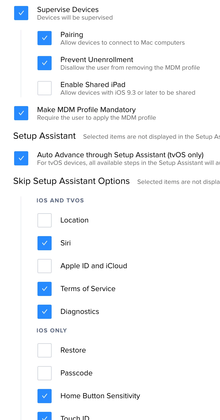Toggle Make MDM Profile Mandatory checkbox

point(21,113)
